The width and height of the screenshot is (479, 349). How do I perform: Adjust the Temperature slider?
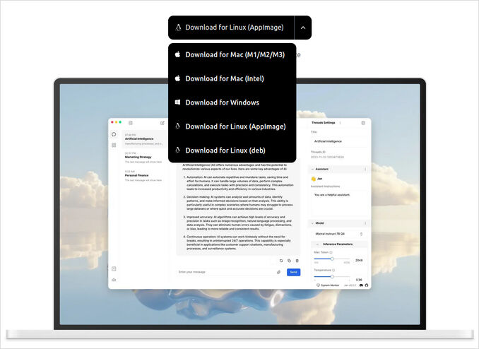[x=332, y=276]
